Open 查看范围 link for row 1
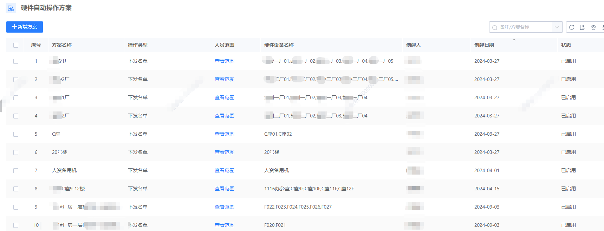 [224, 61]
